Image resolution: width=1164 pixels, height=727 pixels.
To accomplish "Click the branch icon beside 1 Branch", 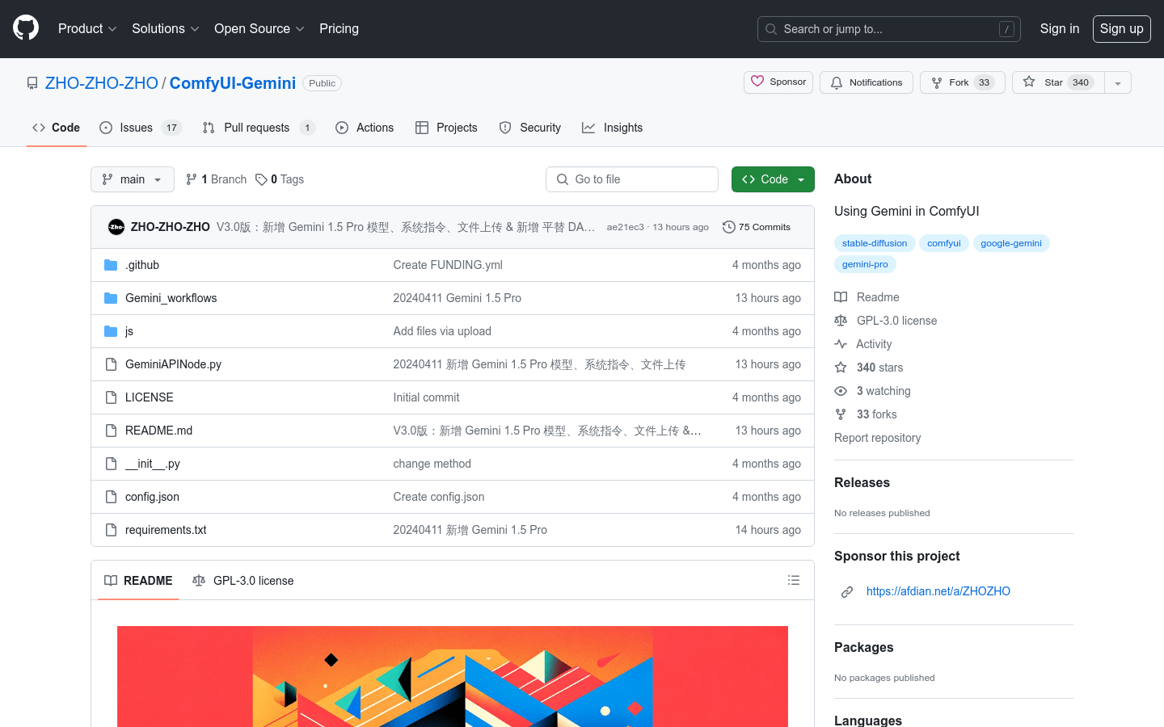I will [192, 179].
